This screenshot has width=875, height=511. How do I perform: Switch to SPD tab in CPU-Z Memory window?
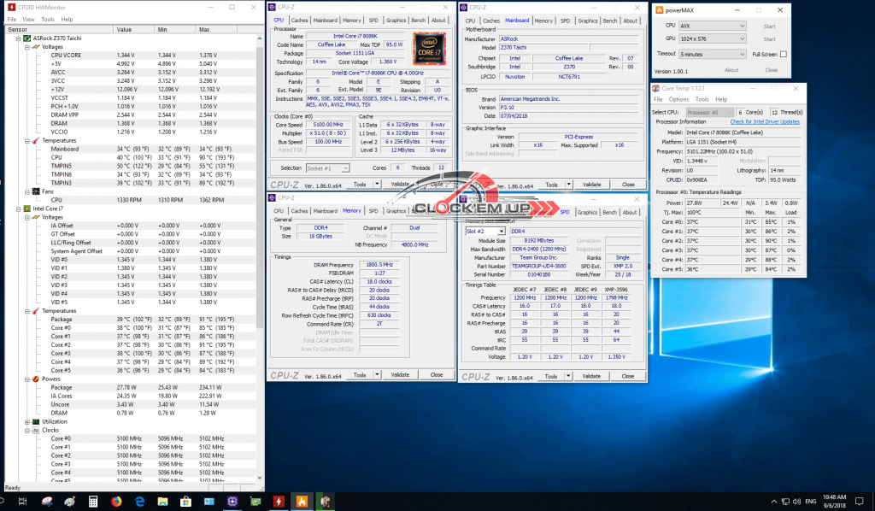point(373,211)
